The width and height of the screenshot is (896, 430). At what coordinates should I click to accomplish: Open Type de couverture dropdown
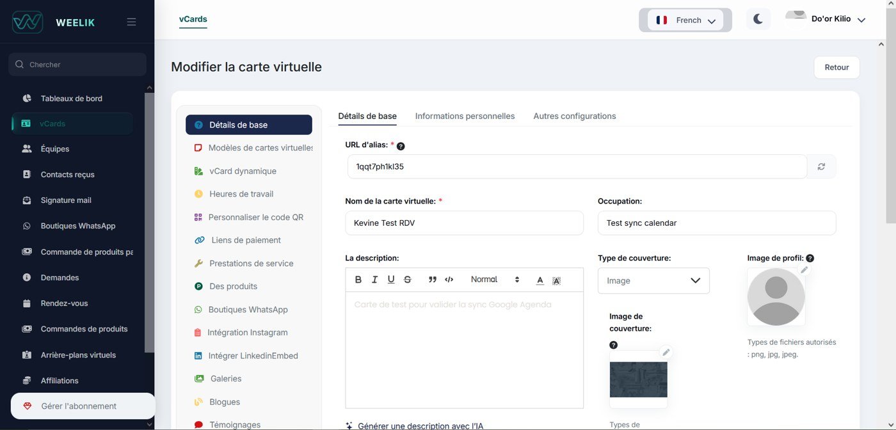653,280
